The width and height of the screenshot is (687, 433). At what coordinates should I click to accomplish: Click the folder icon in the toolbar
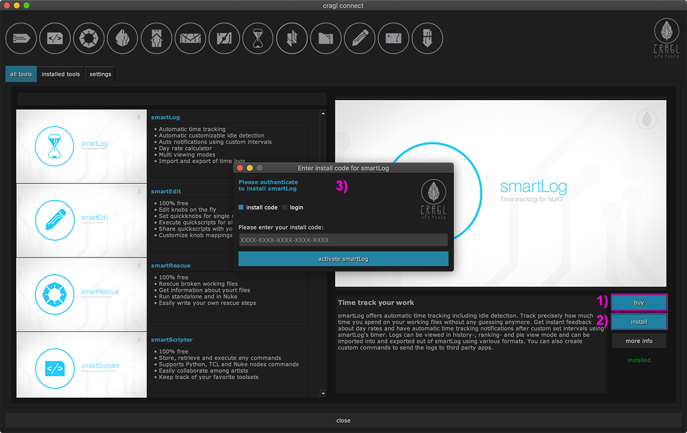click(326, 38)
